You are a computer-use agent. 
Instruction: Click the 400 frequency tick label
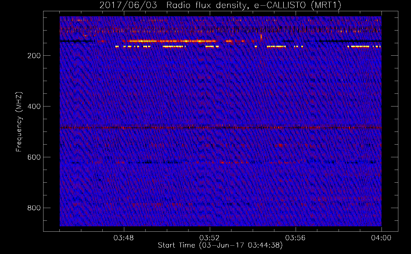click(x=34, y=106)
